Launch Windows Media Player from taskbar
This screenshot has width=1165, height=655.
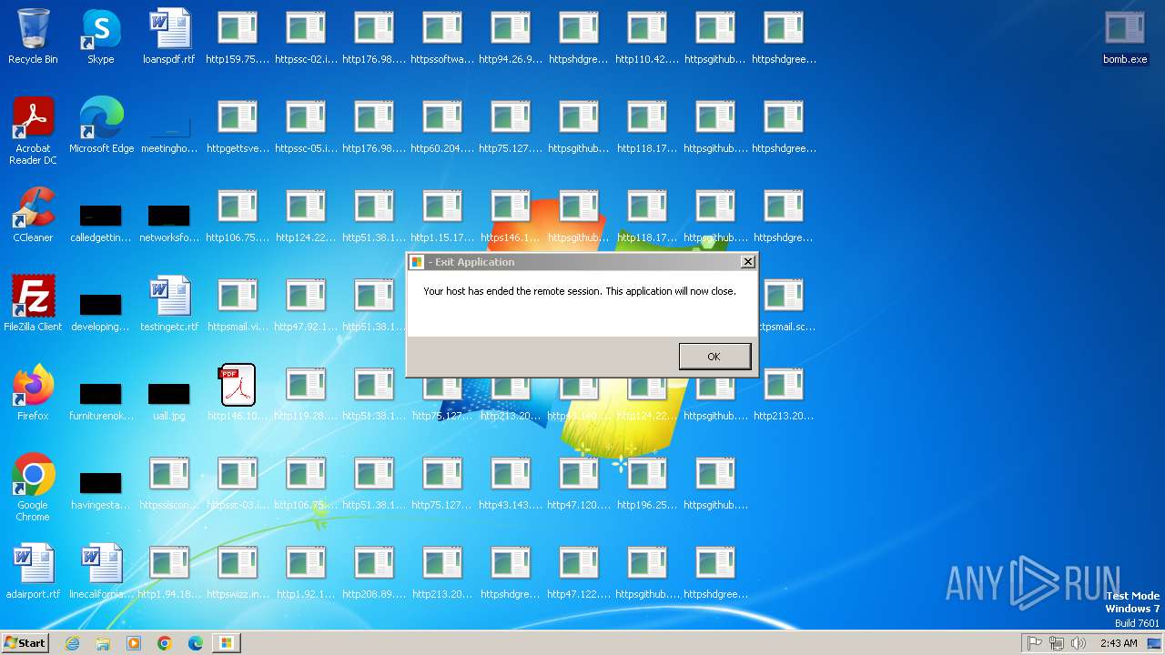coord(134,643)
